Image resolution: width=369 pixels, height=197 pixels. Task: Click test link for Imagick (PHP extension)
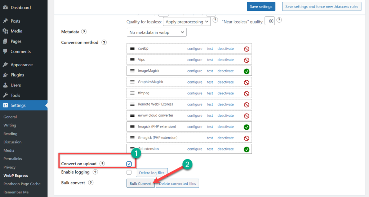click(210, 127)
